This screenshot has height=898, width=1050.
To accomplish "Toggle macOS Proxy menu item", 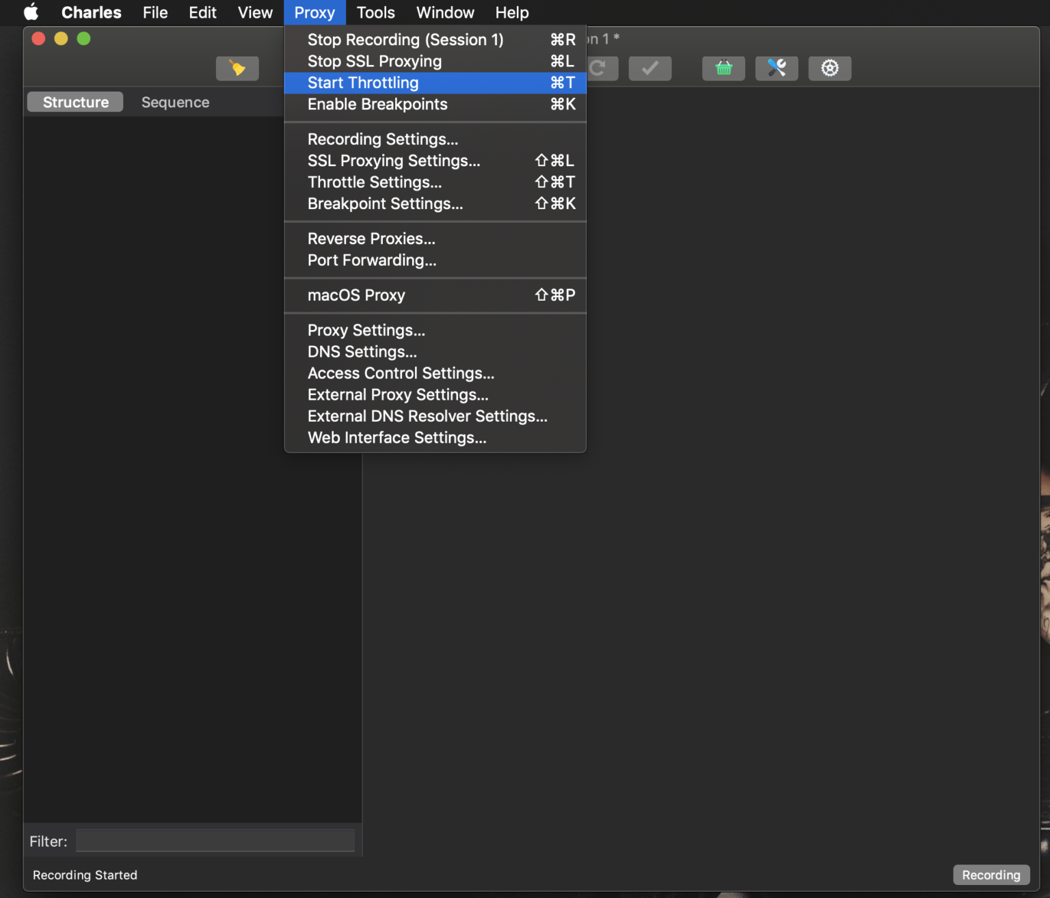I will [x=356, y=295].
